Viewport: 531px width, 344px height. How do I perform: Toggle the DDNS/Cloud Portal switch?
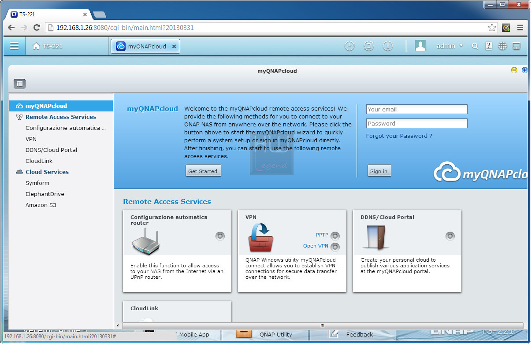point(450,236)
